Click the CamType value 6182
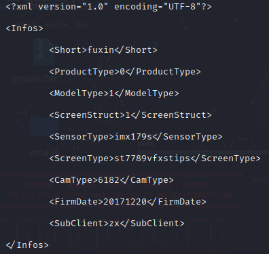The width and height of the screenshot is (269, 254). pos(109,180)
